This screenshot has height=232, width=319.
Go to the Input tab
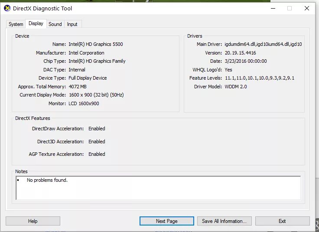coord(72,24)
